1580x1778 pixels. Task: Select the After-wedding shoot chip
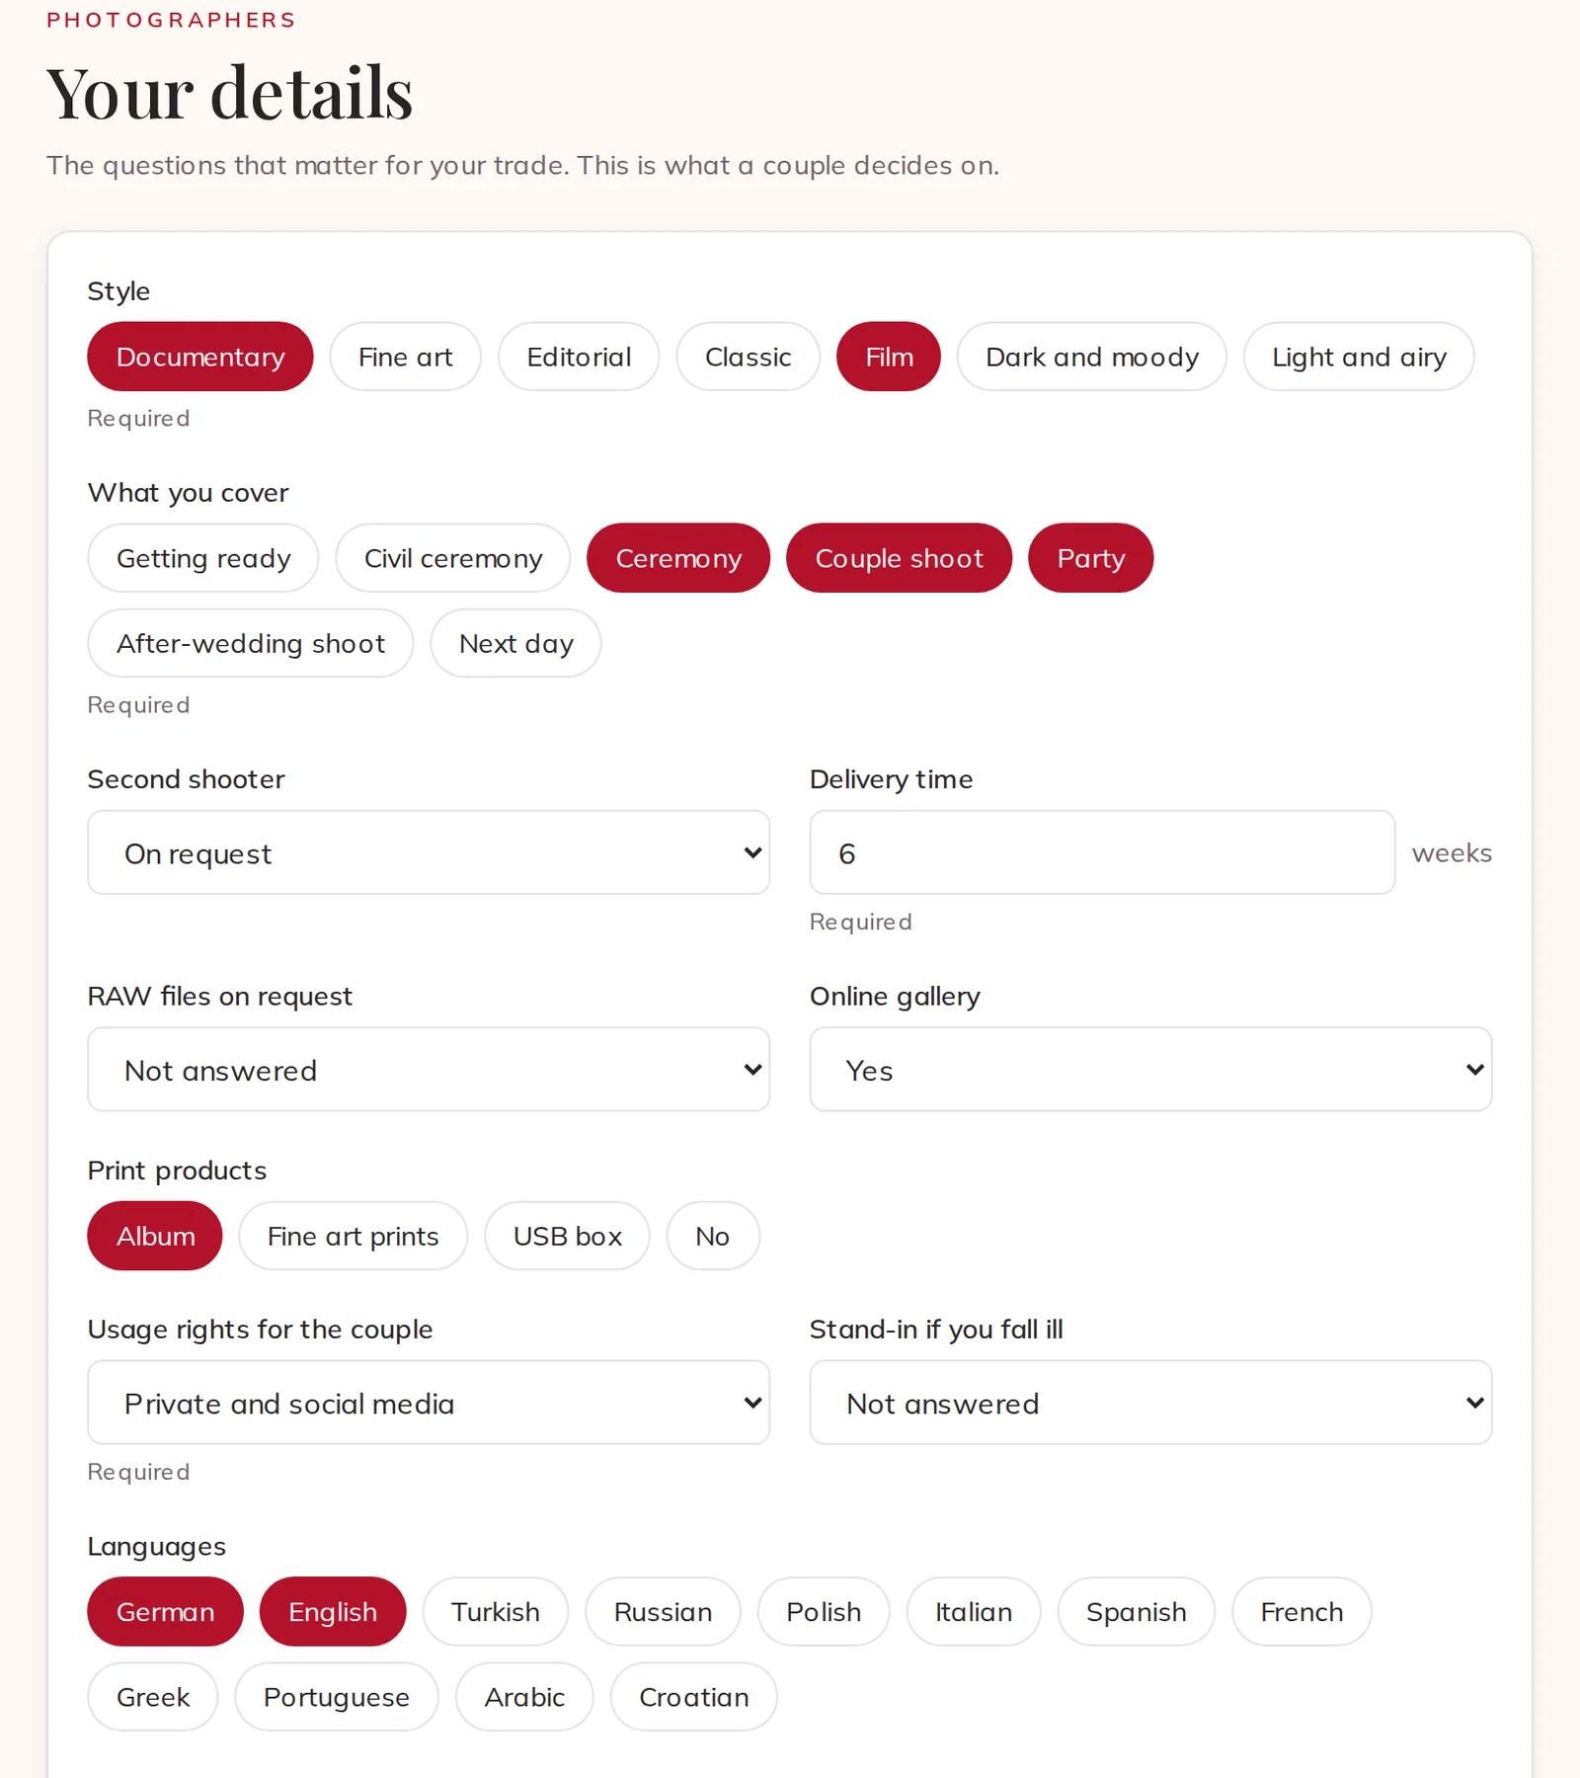pos(251,643)
